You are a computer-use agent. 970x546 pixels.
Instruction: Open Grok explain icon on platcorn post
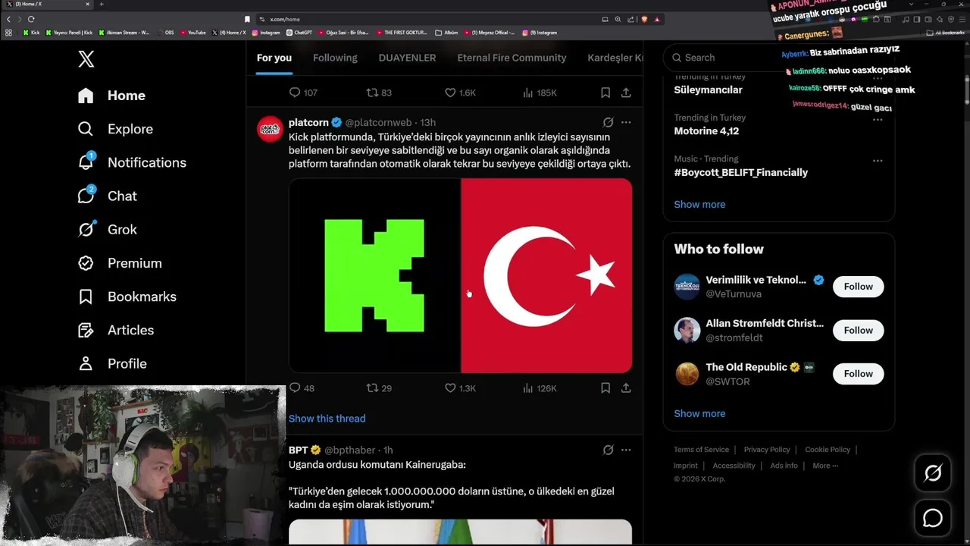[x=608, y=122]
